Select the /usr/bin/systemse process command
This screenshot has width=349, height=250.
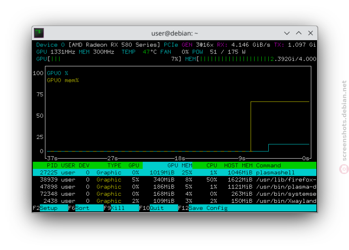[286, 194]
